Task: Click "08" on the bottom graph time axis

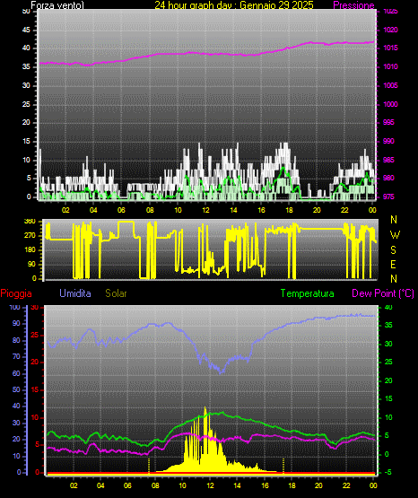Action: click(x=155, y=485)
